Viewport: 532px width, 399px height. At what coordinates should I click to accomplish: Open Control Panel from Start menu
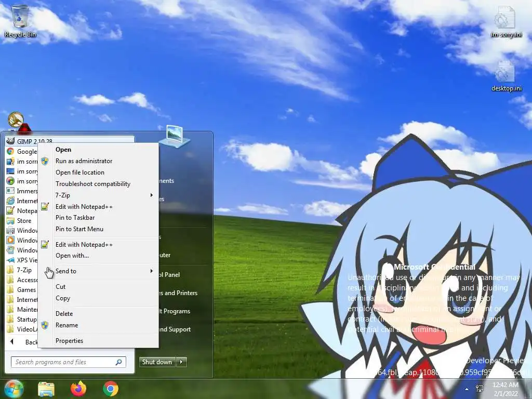[170, 274]
